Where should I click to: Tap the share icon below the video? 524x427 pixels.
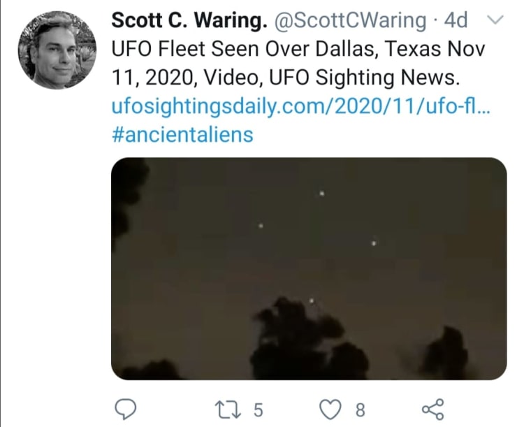[x=433, y=410]
